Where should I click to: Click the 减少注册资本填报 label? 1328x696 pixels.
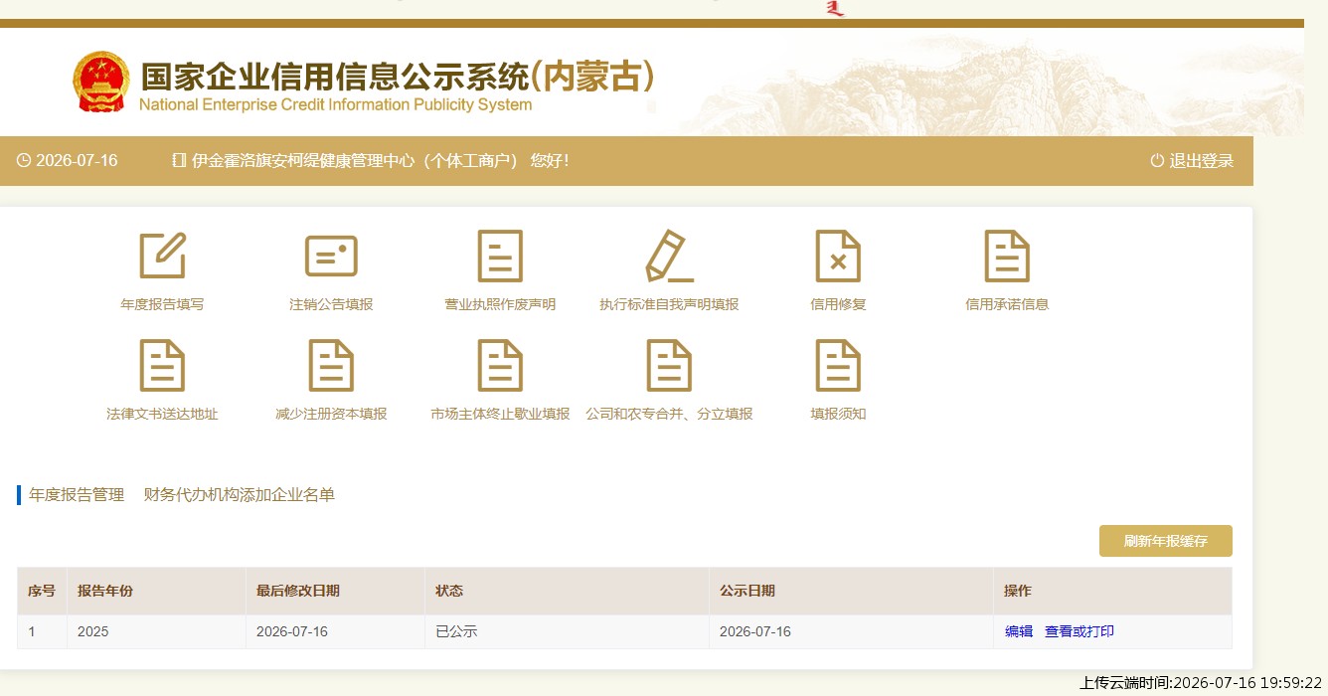click(331, 414)
